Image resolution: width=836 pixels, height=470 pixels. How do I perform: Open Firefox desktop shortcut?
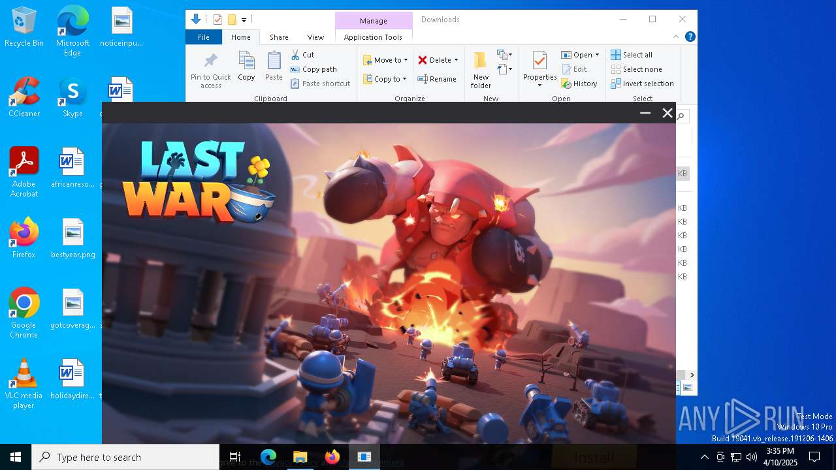[24, 238]
